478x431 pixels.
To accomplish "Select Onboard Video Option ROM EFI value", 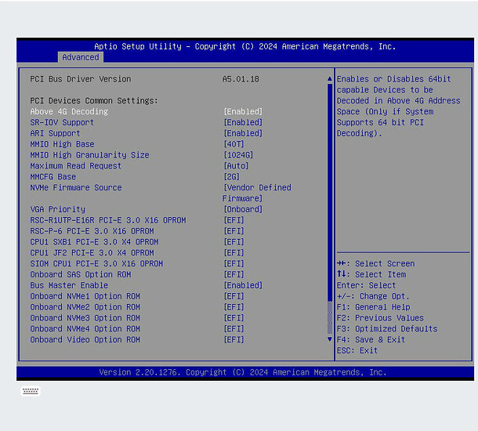I will pyautogui.click(x=234, y=340).
